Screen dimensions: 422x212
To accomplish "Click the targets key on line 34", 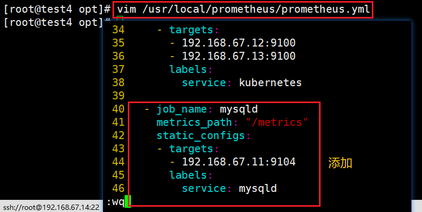I will point(191,30).
